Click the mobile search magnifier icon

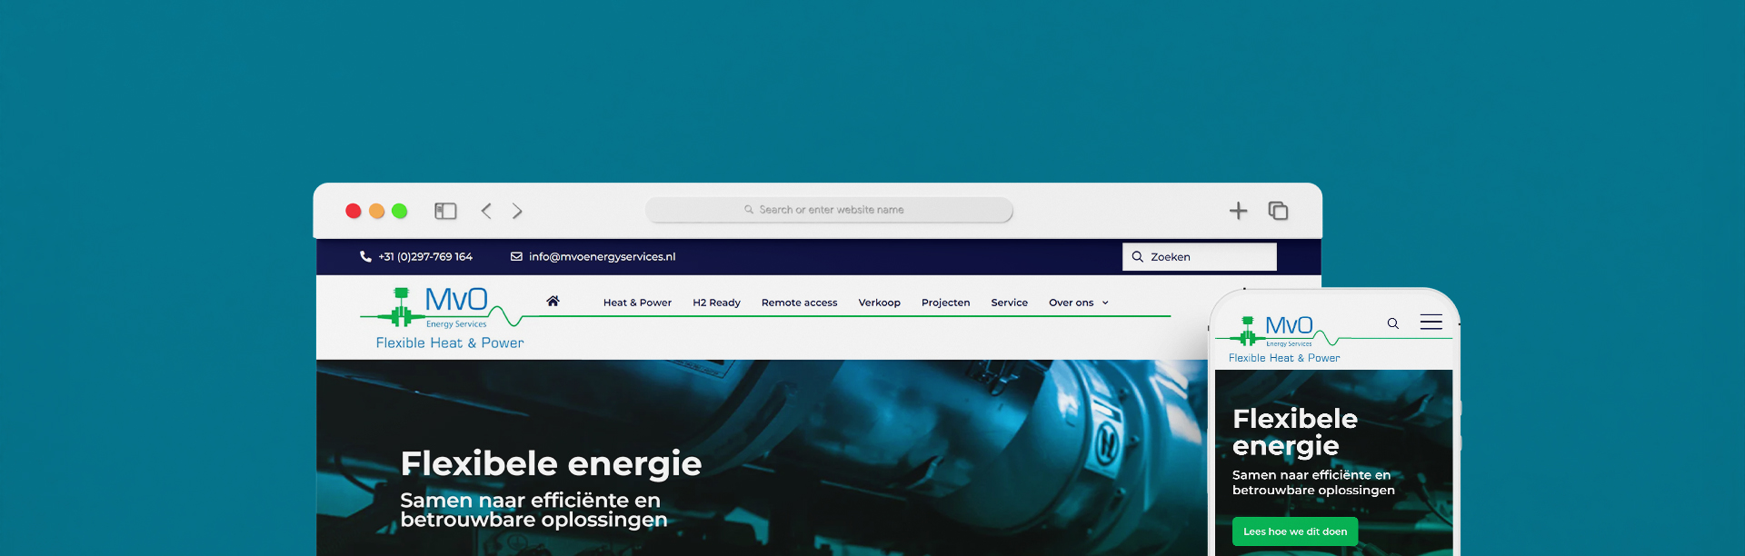click(x=1392, y=323)
